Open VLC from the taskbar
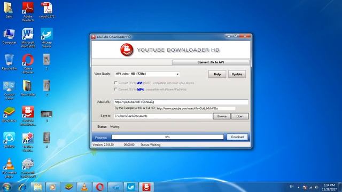Image resolution: width=342 pixels, height=192 pixels. [84, 187]
